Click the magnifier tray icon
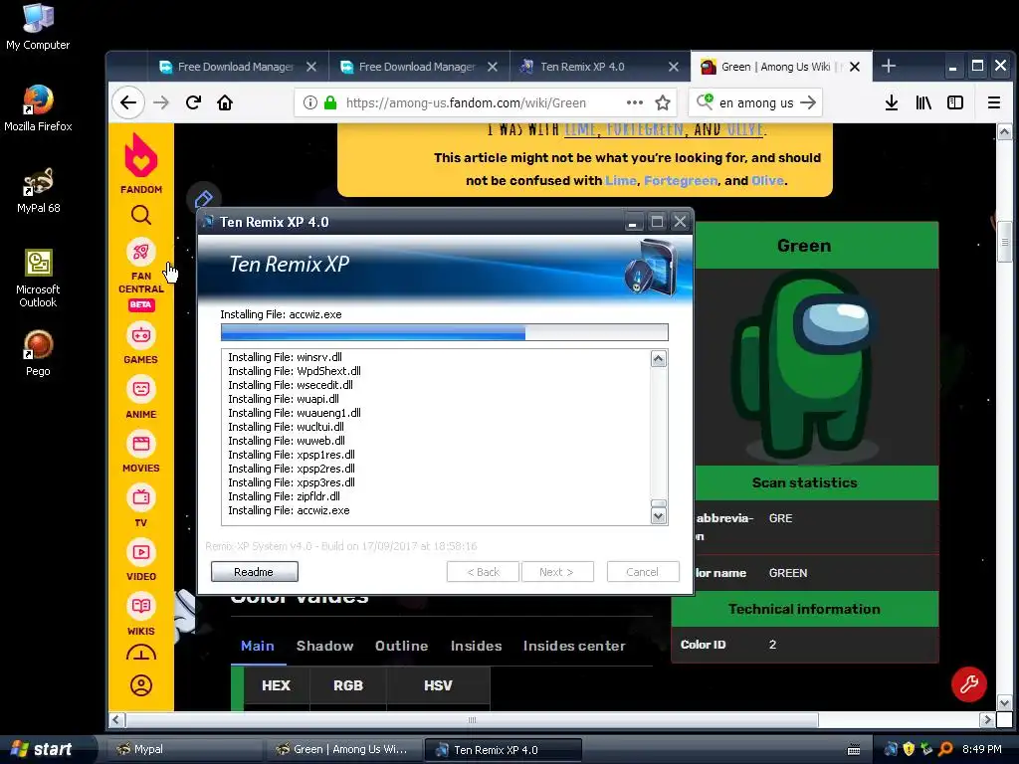Image resolution: width=1019 pixels, height=764 pixels. [945, 749]
